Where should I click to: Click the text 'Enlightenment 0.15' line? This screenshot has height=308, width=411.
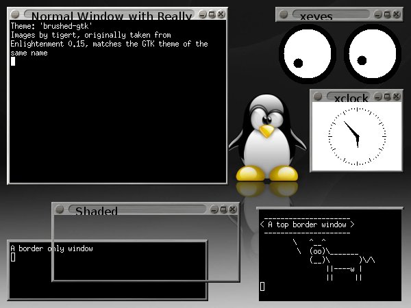[x=109, y=44]
